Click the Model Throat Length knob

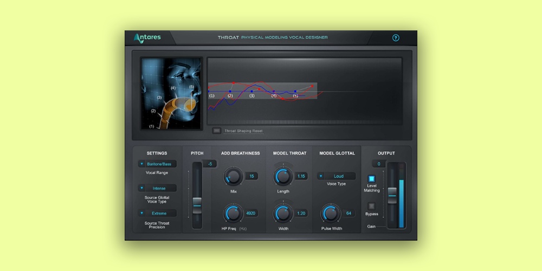tap(282, 176)
